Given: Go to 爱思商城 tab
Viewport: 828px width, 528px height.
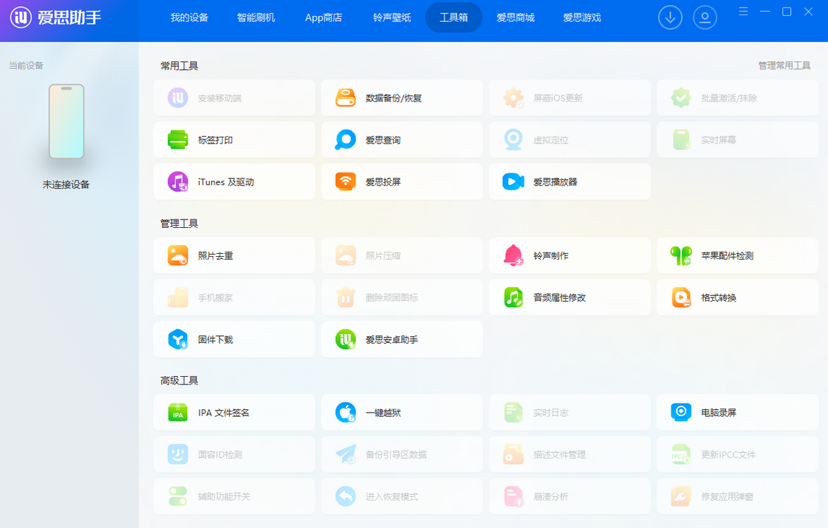Looking at the screenshot, I should 515,18.
